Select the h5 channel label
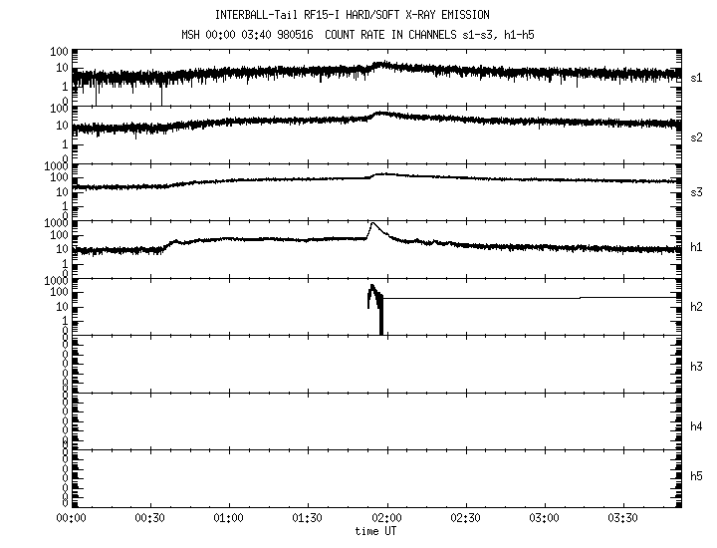Screen dimensions: 717x548 pos(697,477)
